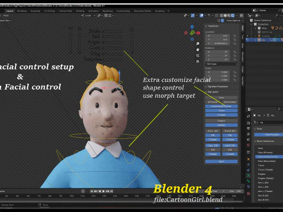
Task: Open the Object properties tab icon
Action: (x=248, y=159)
